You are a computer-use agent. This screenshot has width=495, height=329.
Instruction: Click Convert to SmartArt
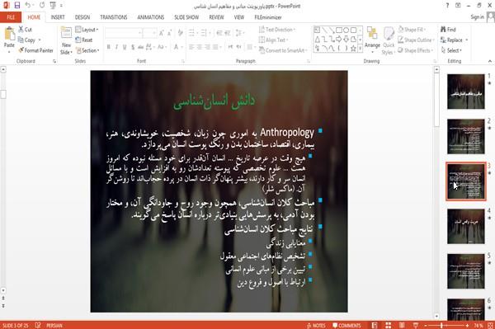coord(282,50)
